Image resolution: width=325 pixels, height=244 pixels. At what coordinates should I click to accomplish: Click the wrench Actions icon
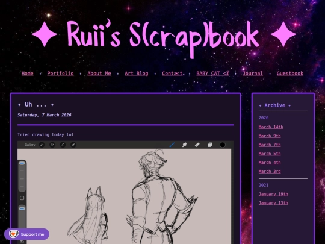(x=42, y=145)
